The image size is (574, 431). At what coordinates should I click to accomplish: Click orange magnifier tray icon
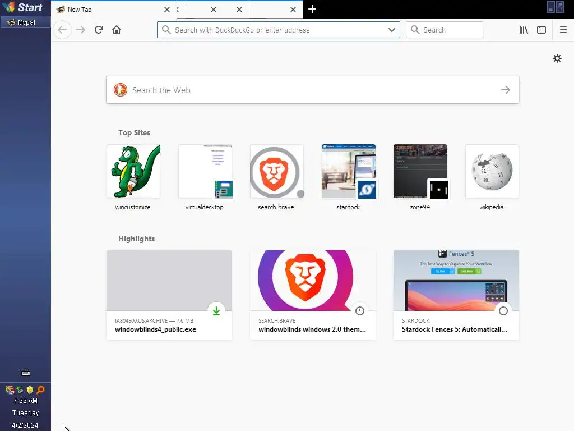click(40, 389)
